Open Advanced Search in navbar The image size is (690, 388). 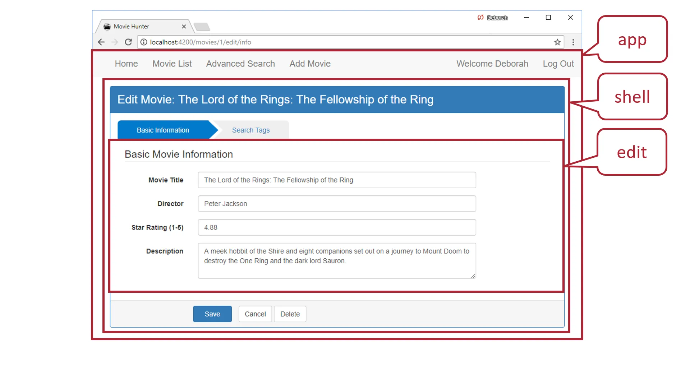(x=240, y=64)
